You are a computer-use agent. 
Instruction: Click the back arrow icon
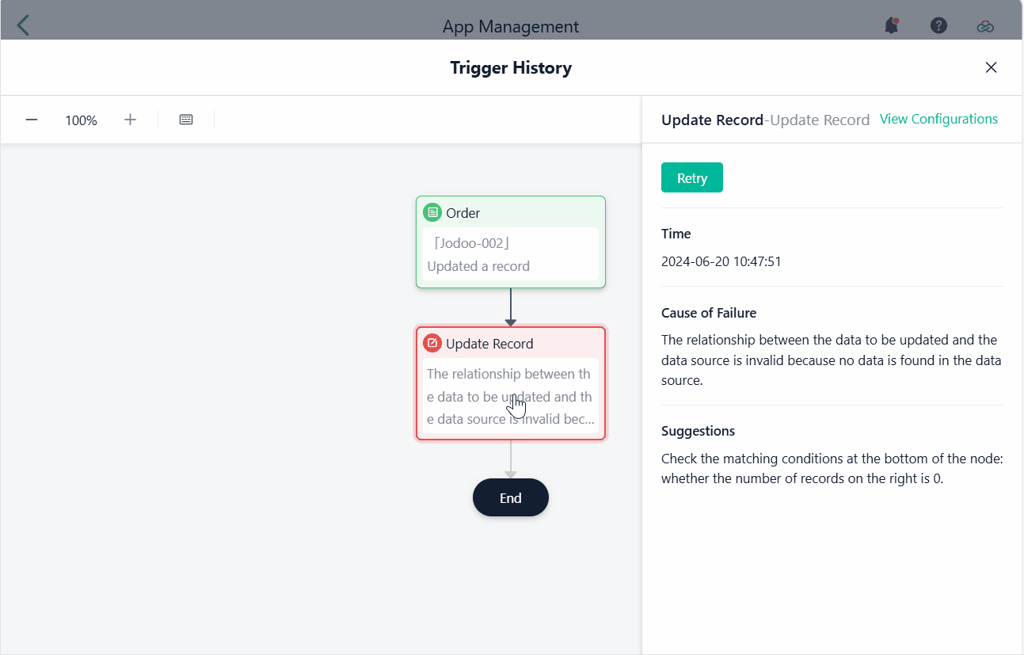click(23, 25)
